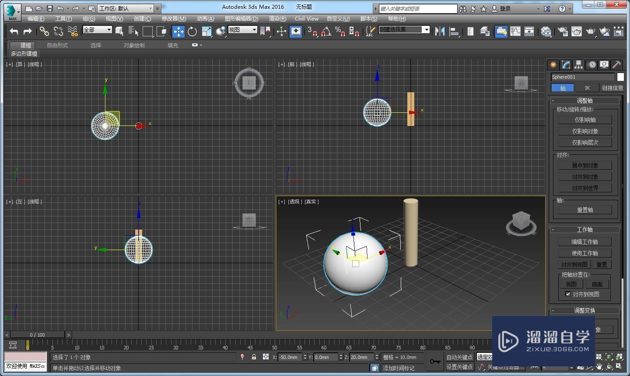Switch to the Modify command panel tab
Viewport: 630px width, 376px height.
(566, 65)
